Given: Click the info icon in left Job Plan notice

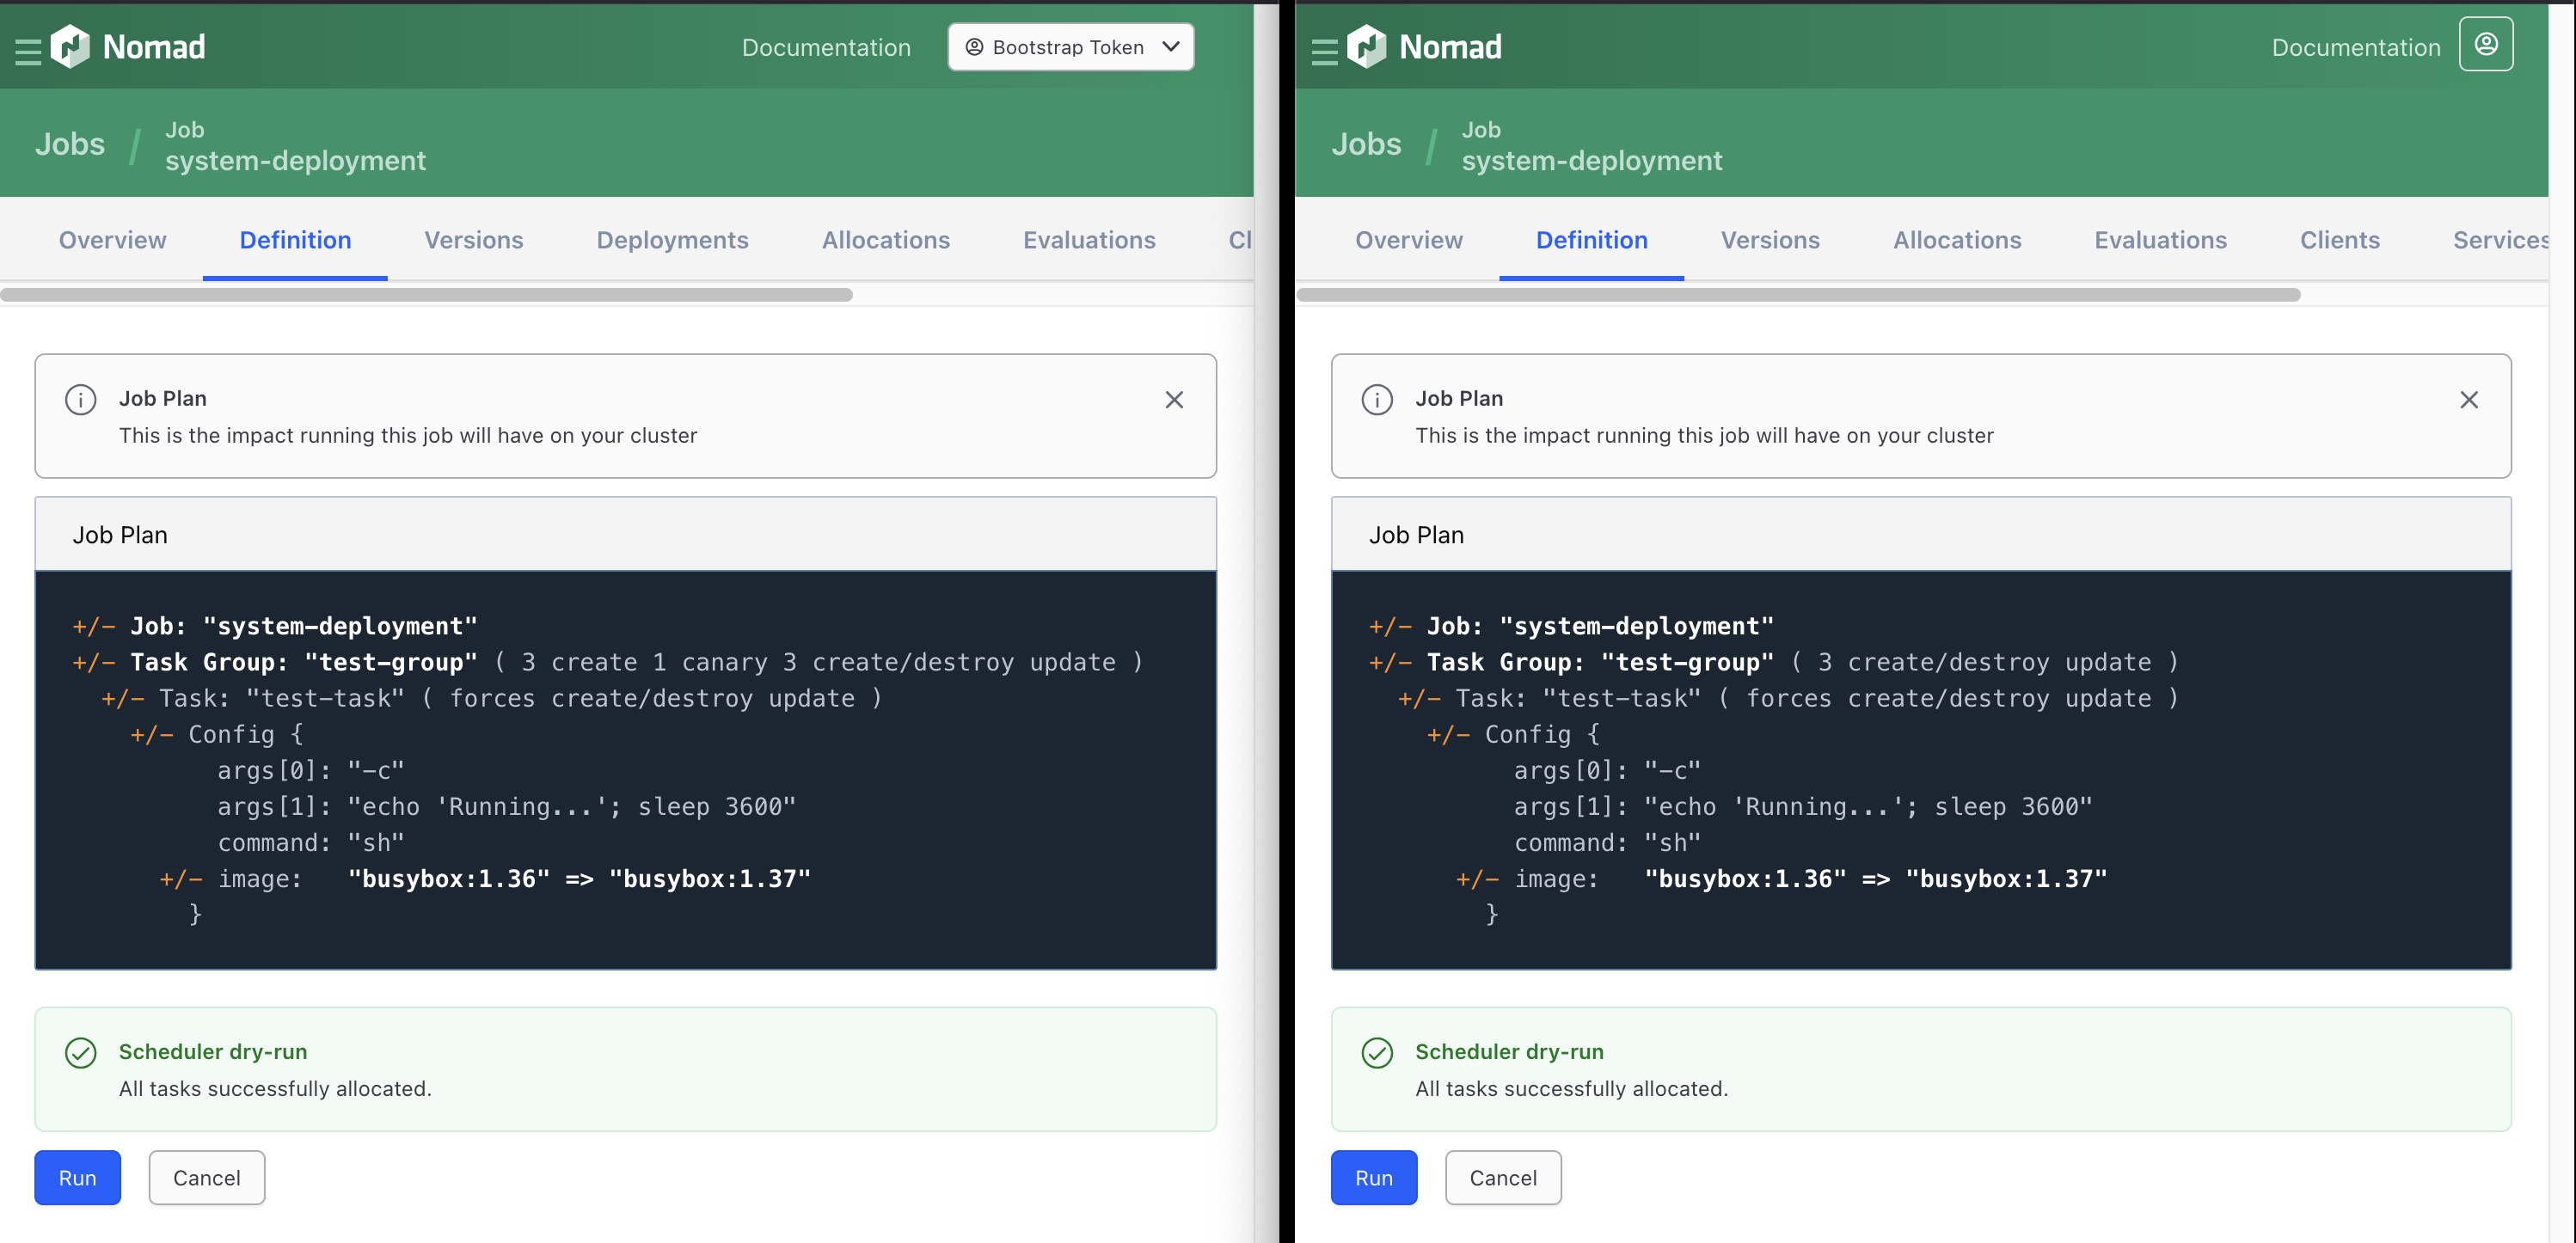Looking at the screenshot, I should [x=81, y=400].
